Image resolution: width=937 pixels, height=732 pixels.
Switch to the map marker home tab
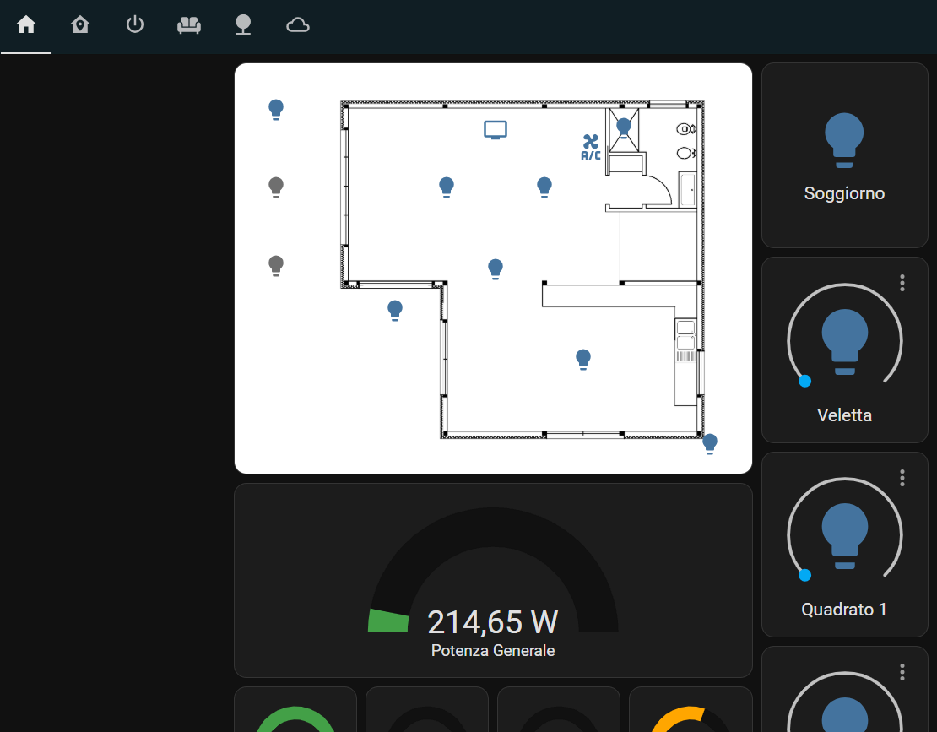(x=80, y=25)
